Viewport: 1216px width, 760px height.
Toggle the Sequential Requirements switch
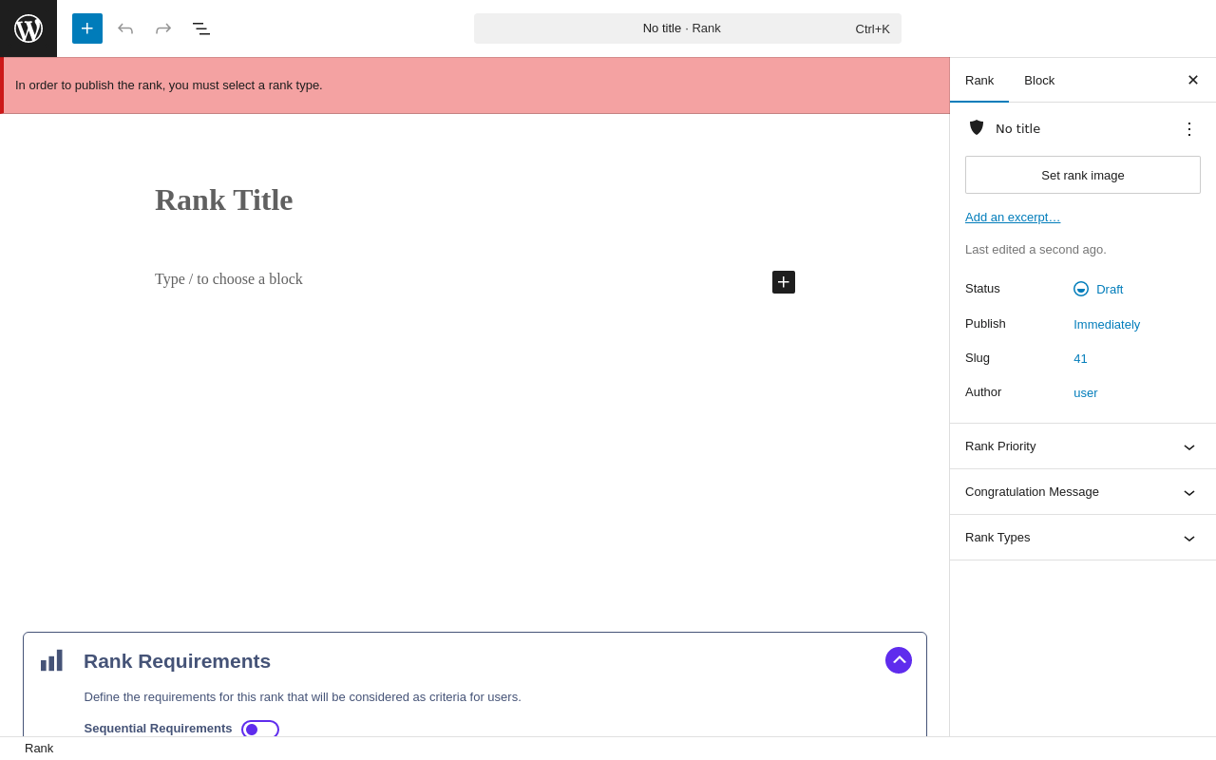tap(259, 729)
